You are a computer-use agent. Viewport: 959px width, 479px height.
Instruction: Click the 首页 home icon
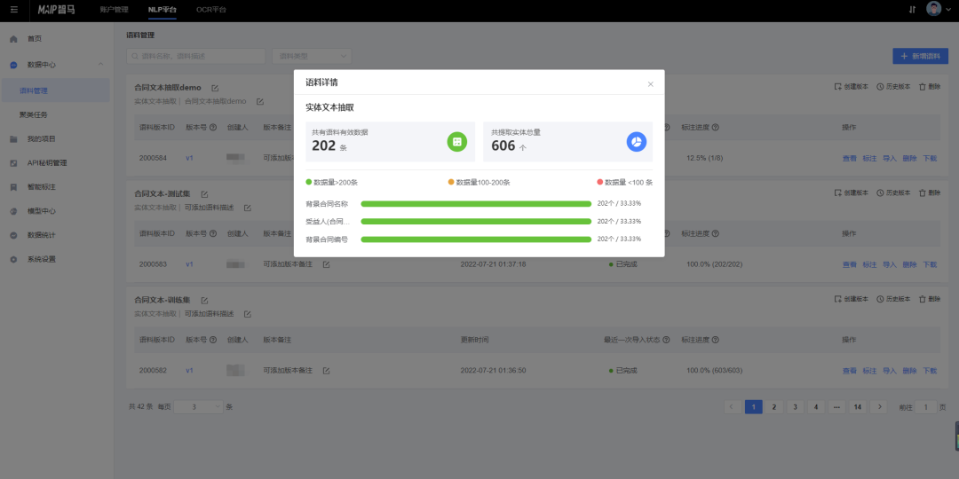[x=13, y=39]
